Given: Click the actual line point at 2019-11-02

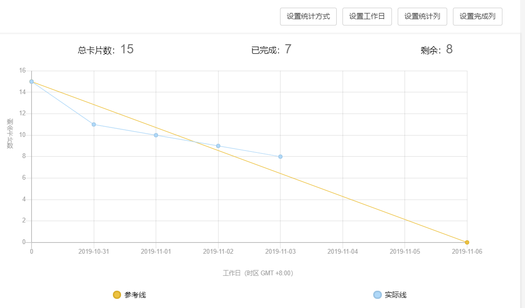Looking at the screenshot, I should pos(218,146).
